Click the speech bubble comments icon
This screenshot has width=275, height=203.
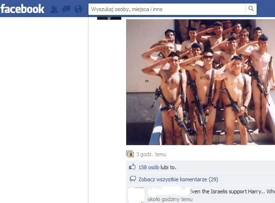132,179
